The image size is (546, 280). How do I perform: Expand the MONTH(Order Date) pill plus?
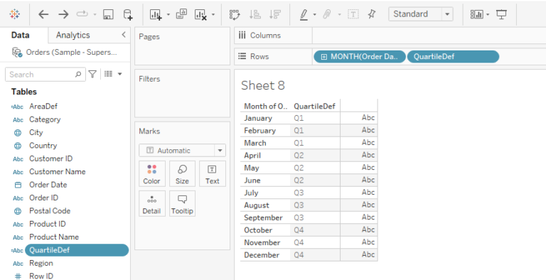click(x=324, y=57)
